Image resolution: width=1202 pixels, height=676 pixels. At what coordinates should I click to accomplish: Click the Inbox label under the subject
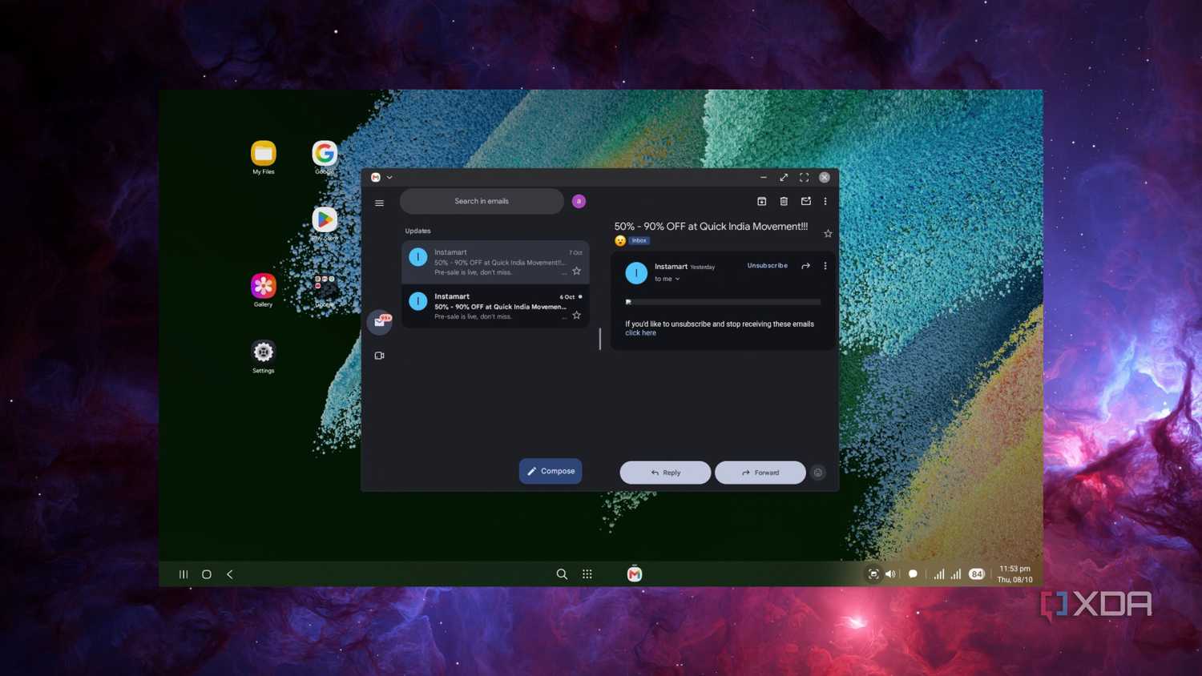[639, 240]
